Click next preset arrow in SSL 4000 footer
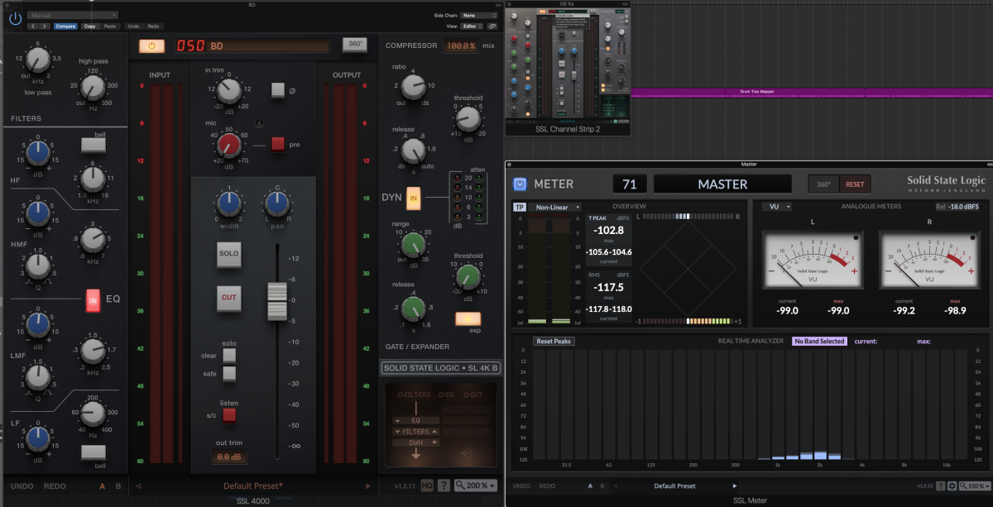The width and height of the screenshot is (993, 507). point(367,486)
